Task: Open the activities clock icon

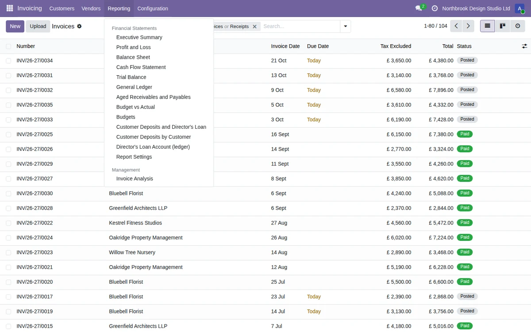Action: (435, 8)
